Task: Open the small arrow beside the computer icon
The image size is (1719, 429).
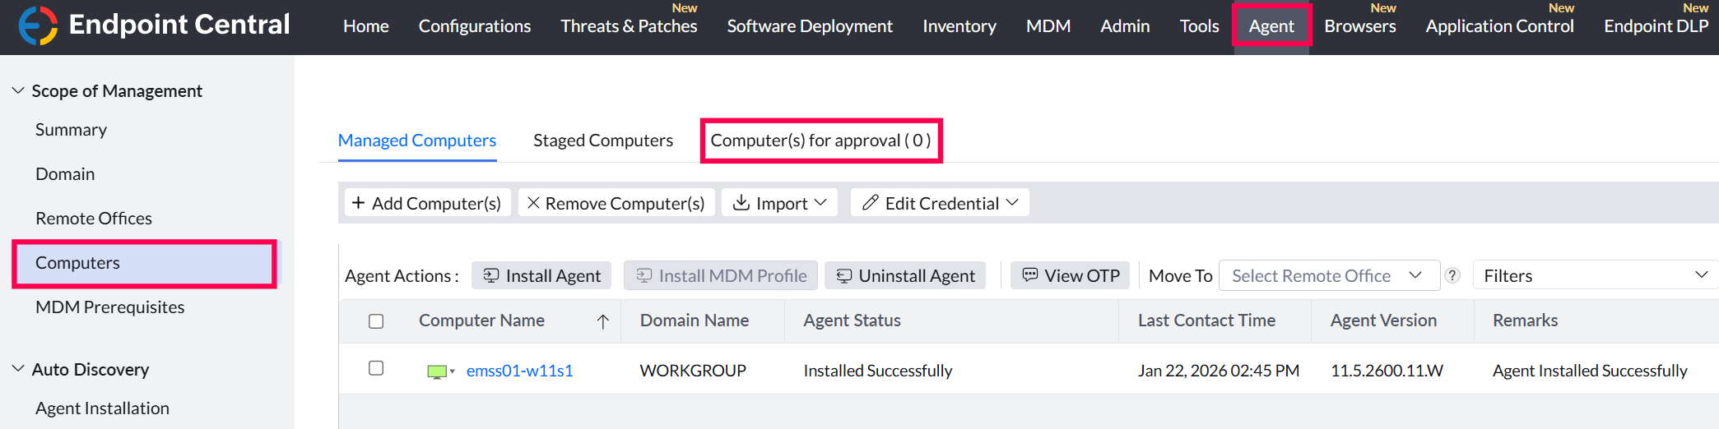Action: 452,371
